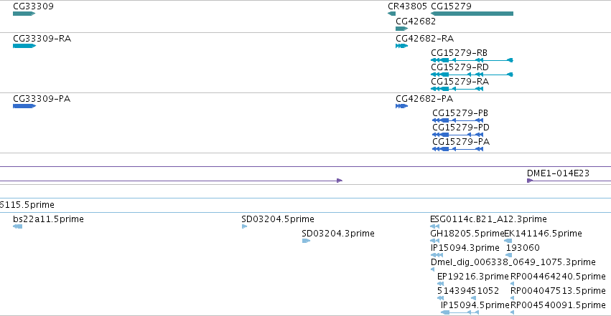This screenshot has height=316, width=611.
Task: Click the RP004540091.5prime label
Action: tap(558, 305)
